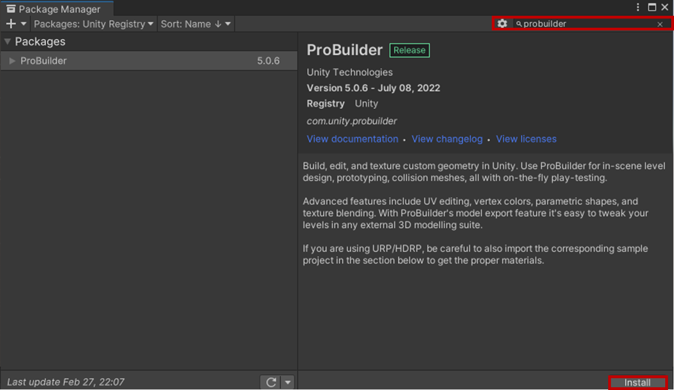The height and width of the screenshot is (390, 674).
Task: Maximize the Package Manager window
Action: coord(652,8)
